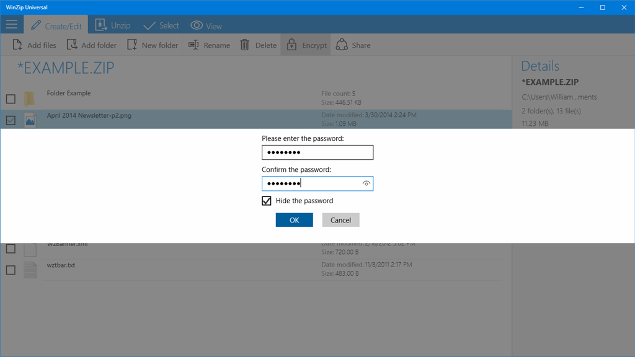Click the Newsletter-p2.png image file icon
635x357 pixels.
(30, 120)
